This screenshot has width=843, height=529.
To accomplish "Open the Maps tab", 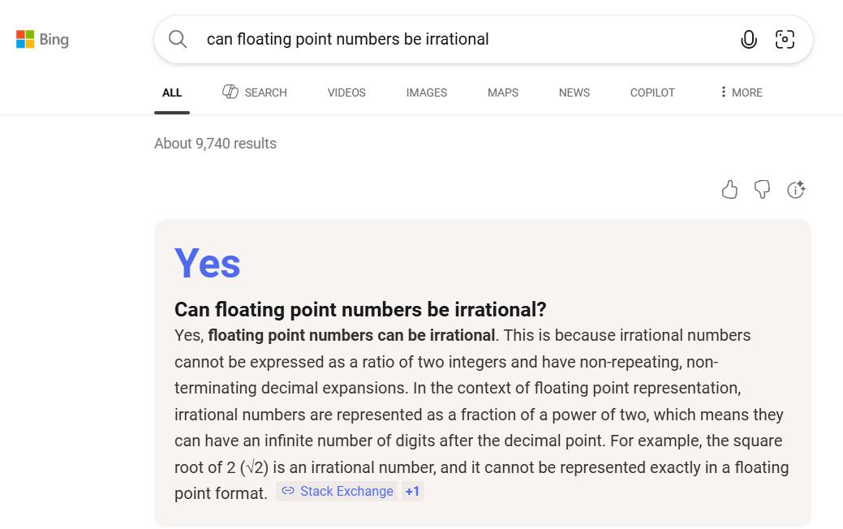I will pyautogui.click(x=502, y=92).
